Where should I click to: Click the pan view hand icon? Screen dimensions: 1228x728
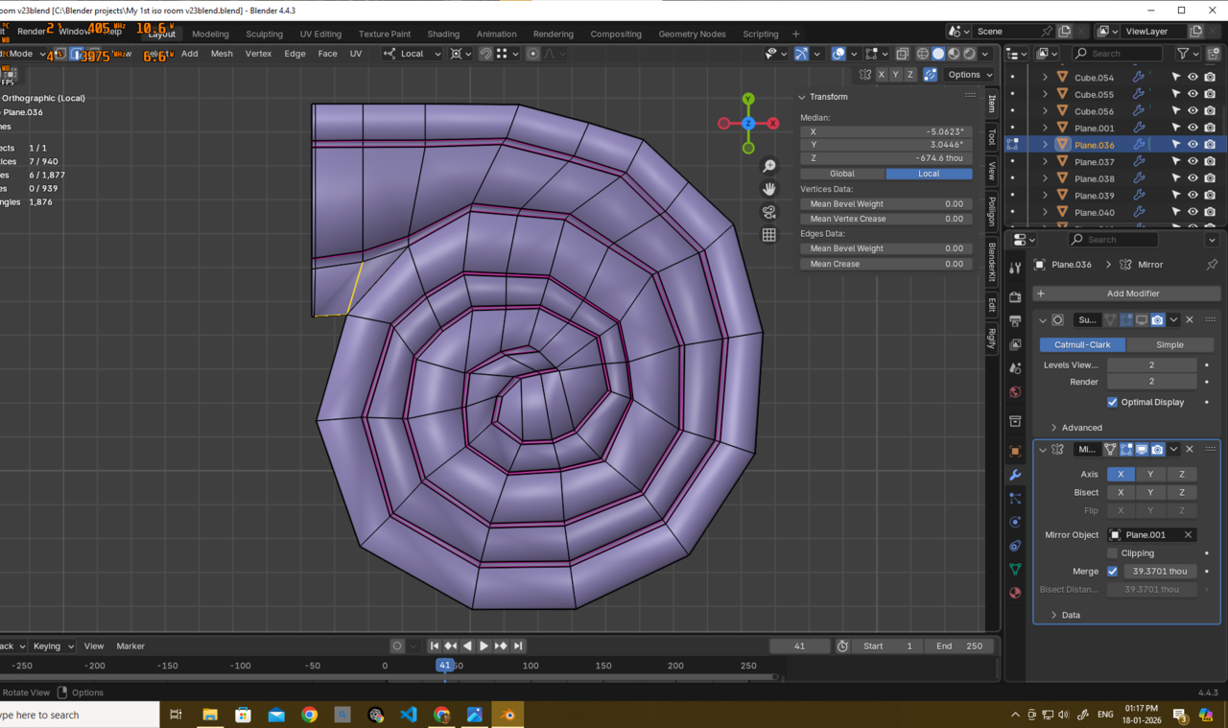point(768,189)
